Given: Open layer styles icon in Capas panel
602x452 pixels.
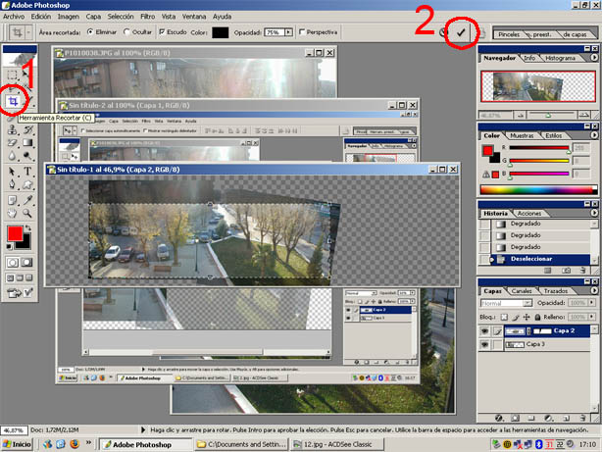Looking at the screenshot, I should (x=499, y=418).
